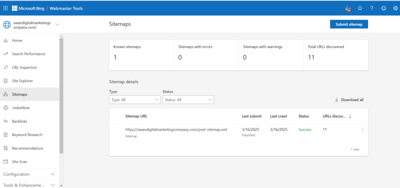Click the 1 row footer text
The width and height of the screenshot is (400, 188).
click(x=355, y=149)
